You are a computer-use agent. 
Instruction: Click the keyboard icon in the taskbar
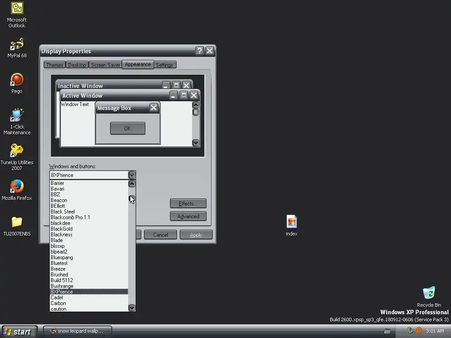pos(387,331)
